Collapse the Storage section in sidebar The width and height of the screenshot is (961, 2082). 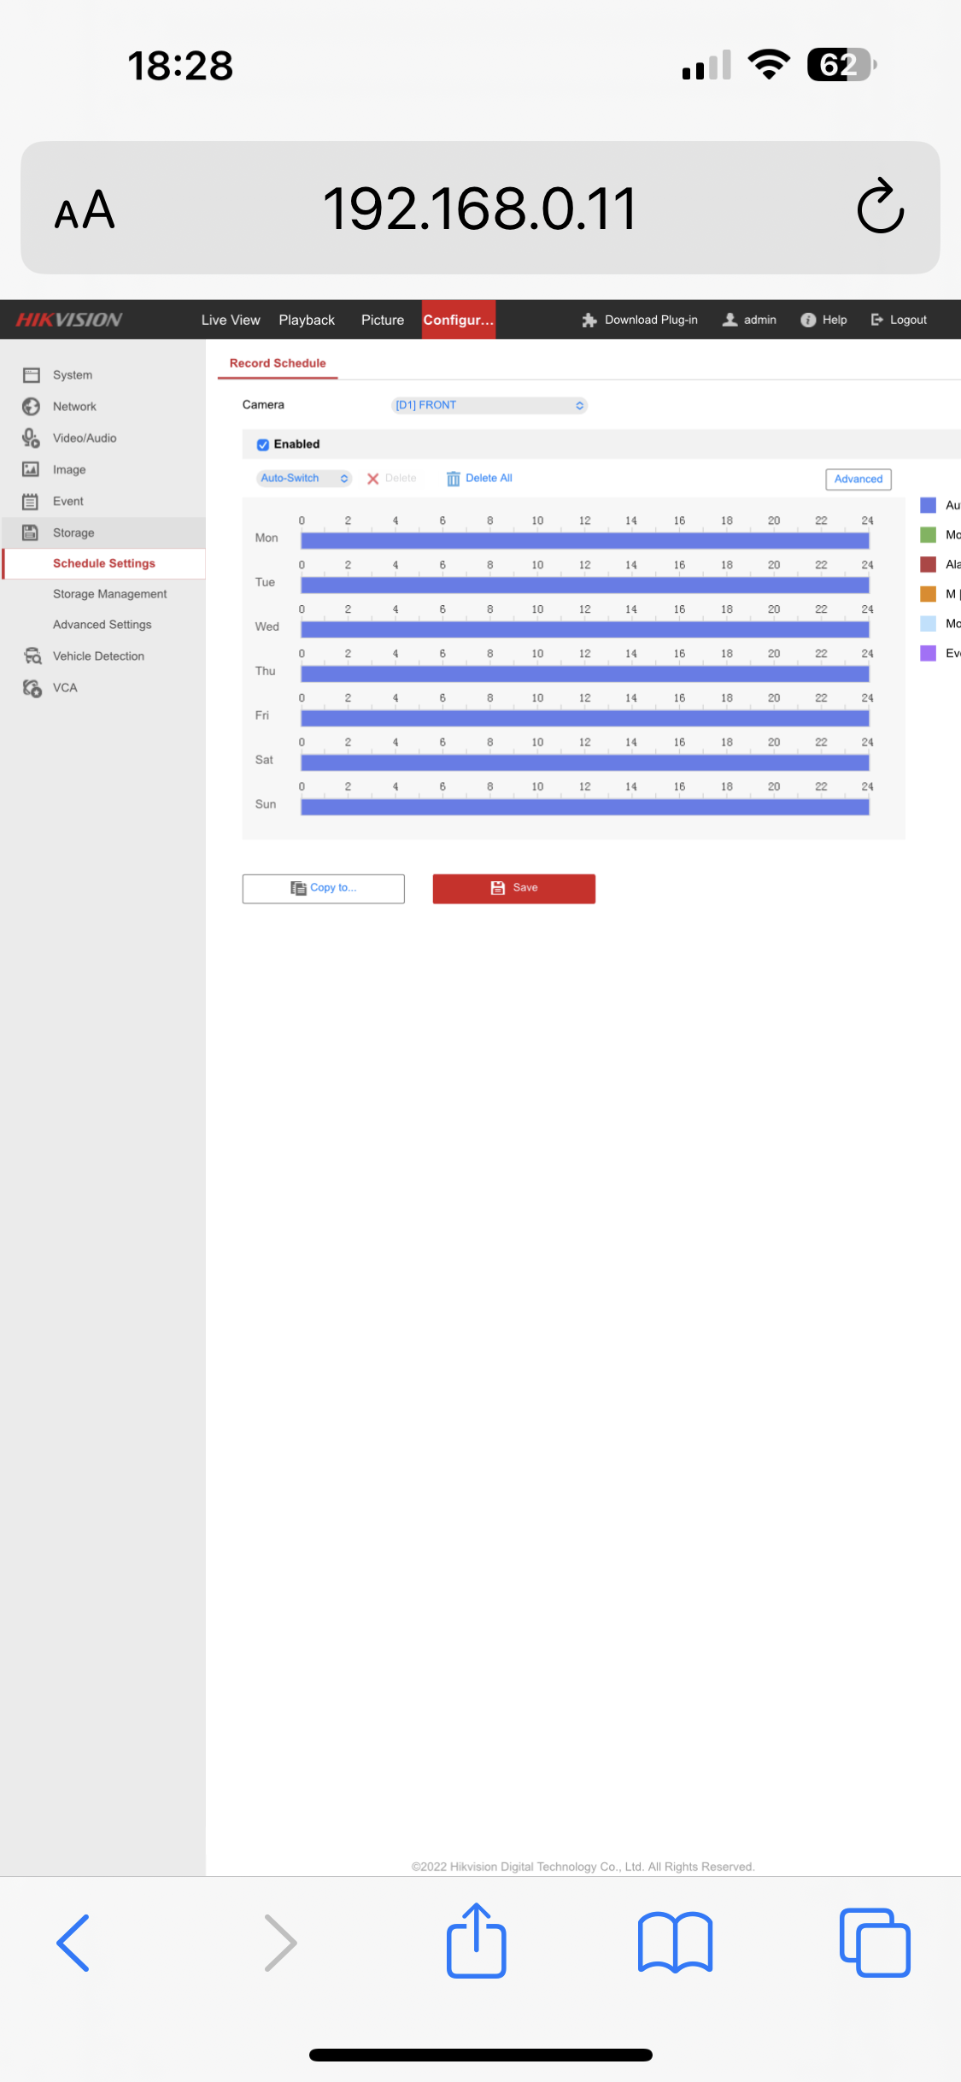coord(73,532)
